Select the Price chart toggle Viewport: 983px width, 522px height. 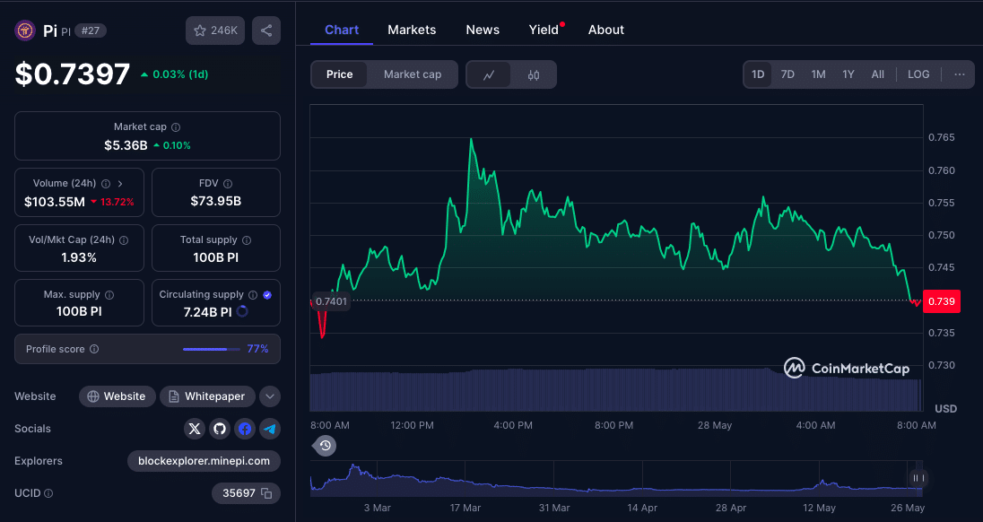tap(339, 74)
